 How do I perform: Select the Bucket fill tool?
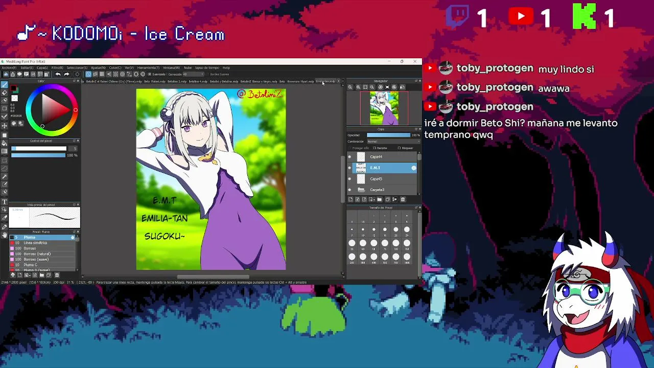click(5, 143)
